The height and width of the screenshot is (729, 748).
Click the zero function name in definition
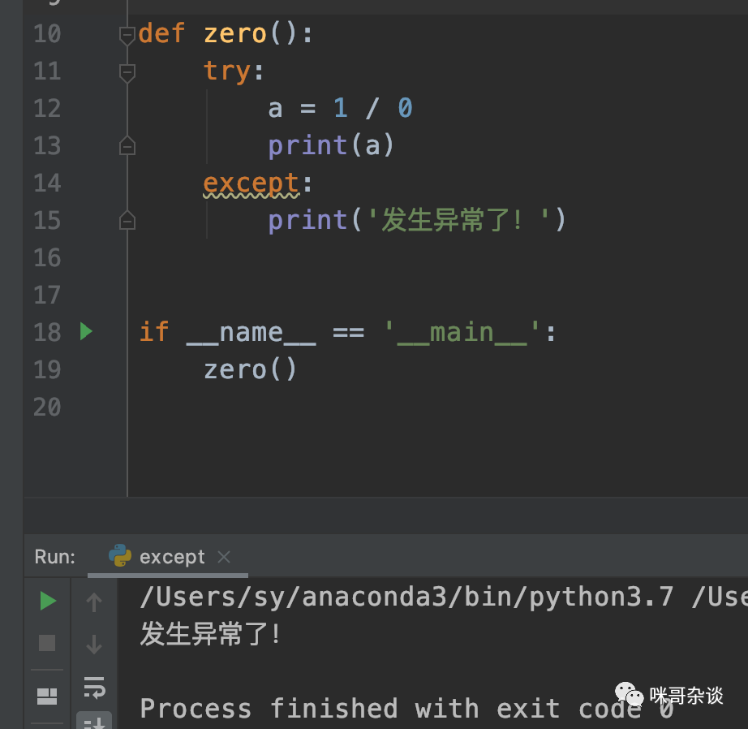click(x=234, y=34)
